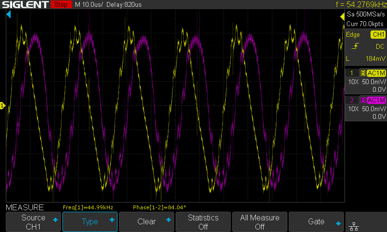This screenshot has width=387, height=232.
Task: Click the Phase[1-2] measurement readout
Action: (160, 207)
